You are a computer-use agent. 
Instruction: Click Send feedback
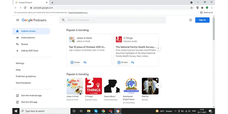[23, 83]
